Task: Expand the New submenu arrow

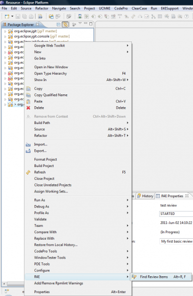Action: click(x=128, y=52)
